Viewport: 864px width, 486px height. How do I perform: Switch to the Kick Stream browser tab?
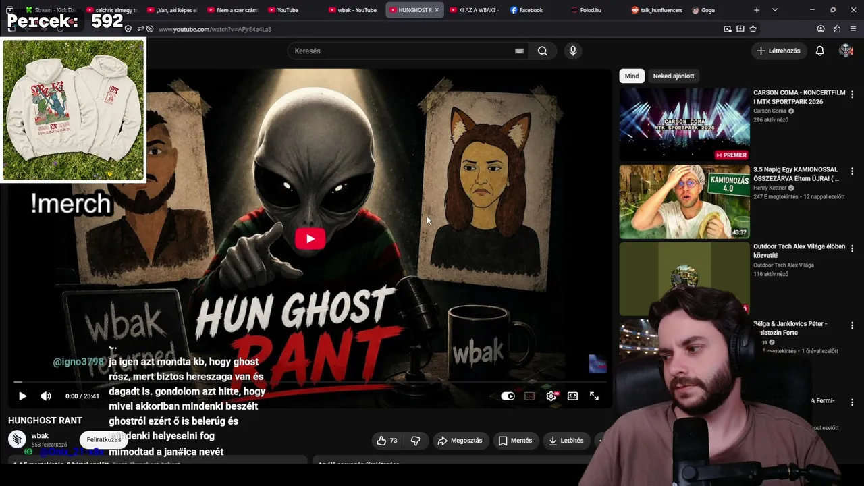click(51, 10)
